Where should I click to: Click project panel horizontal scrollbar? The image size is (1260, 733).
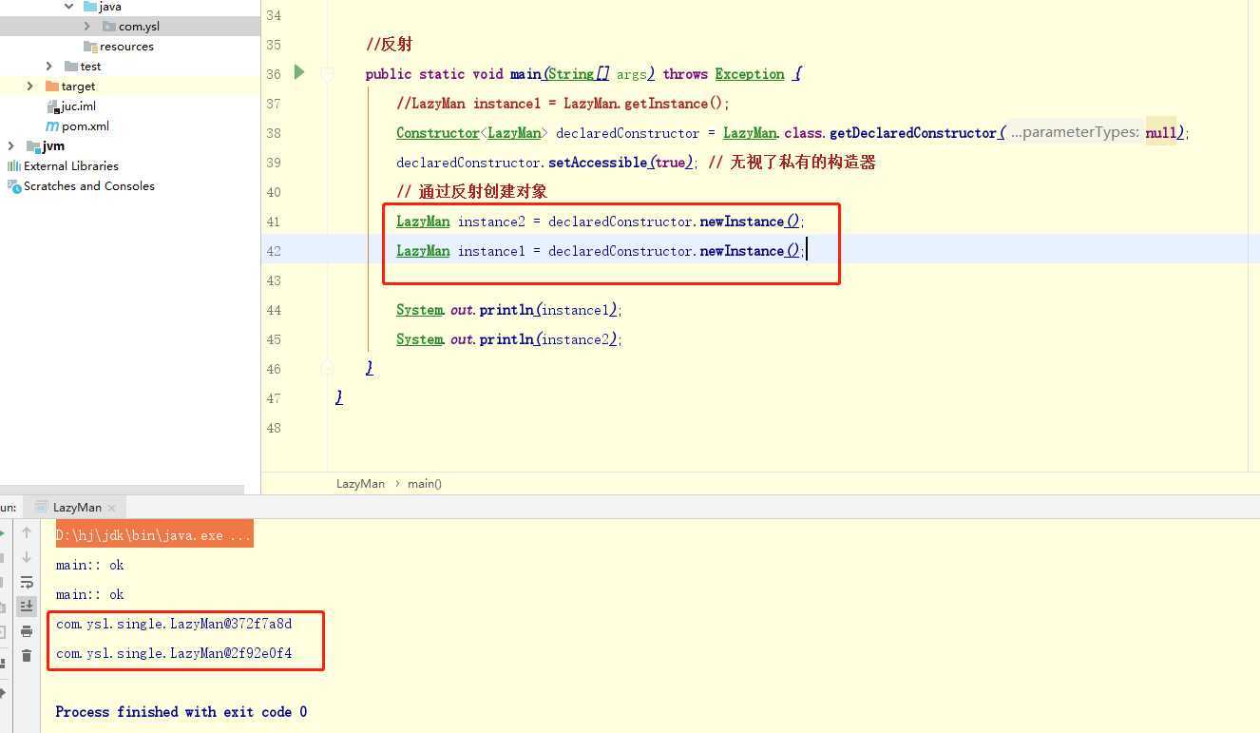pos(122,489)
